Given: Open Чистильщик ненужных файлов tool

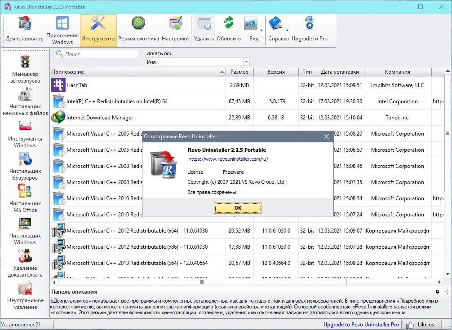Looking at the screenshot, I should coord(25,101).
